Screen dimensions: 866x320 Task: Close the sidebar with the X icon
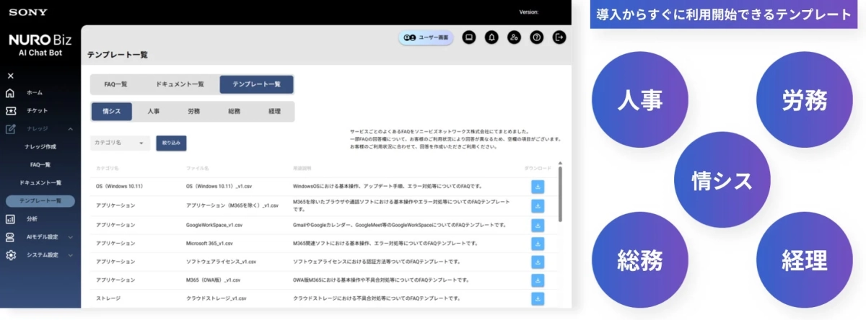pos(10,76)
